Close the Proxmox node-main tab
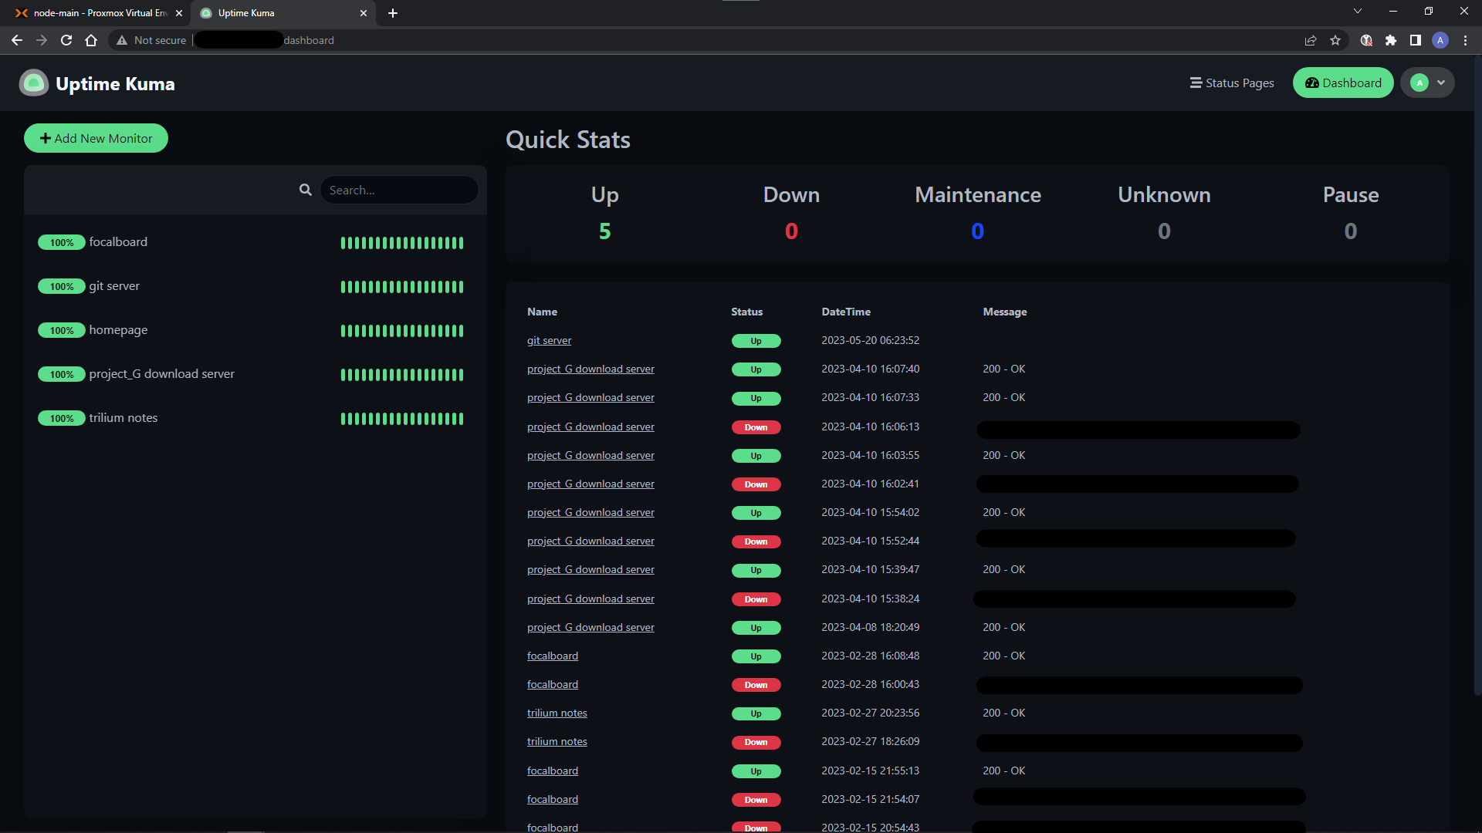The width and height of the screenshot is (1482, 833). tap(179, 13)
